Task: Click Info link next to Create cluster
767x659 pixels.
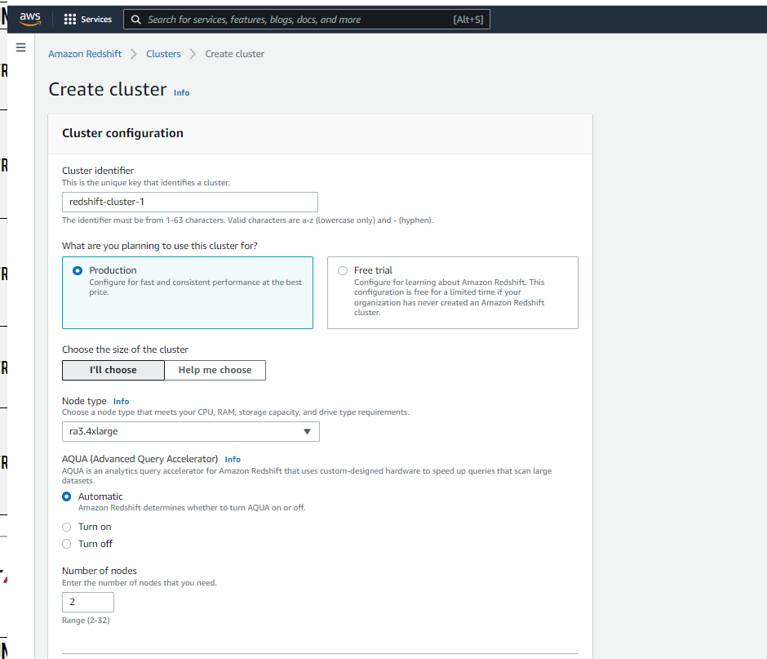Action: [x=181, y=92]
